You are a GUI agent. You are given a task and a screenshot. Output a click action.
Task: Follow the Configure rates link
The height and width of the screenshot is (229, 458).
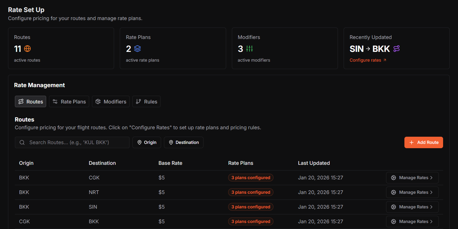[x=368, y=60]
